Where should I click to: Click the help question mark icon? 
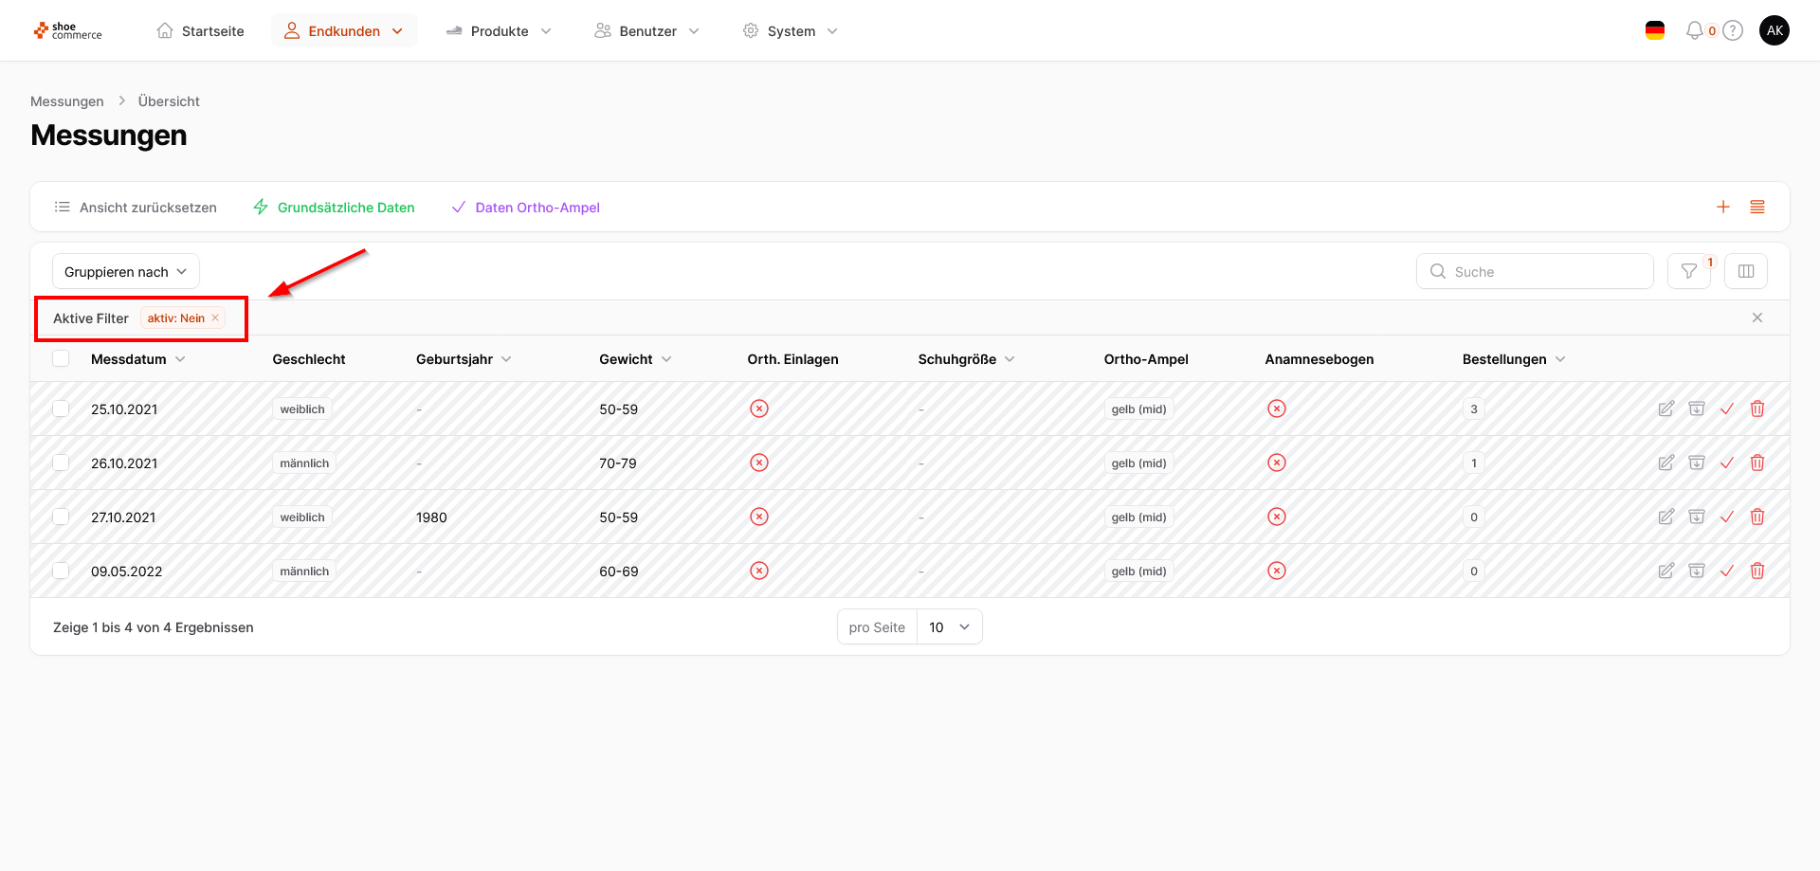[1733, 31]
